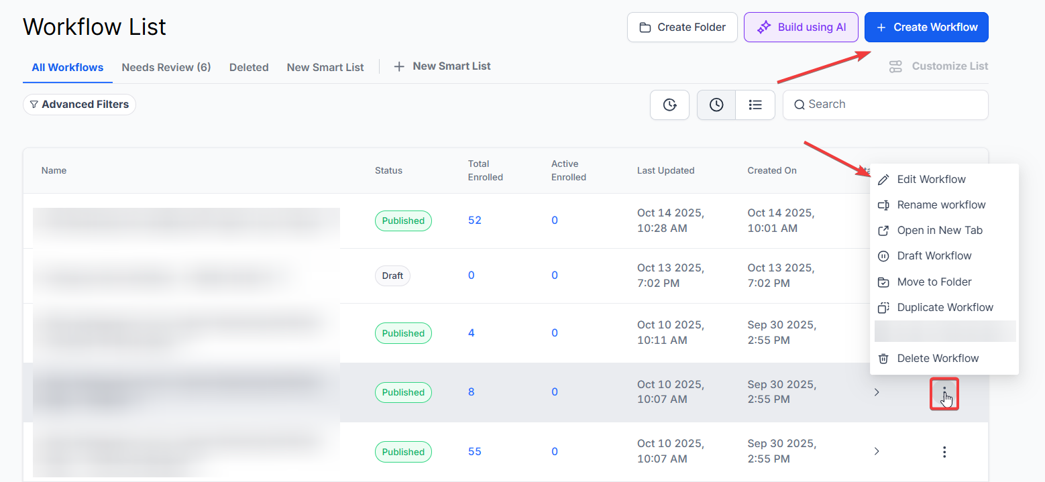This screenshot has width=1045, height=482.
Task: Select Edit Workflow from the context menu
Action: pos(931,180)
